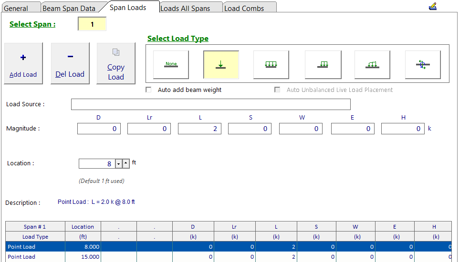The image size is (459, 262).
Task: Increase Location value with up arrow
Action: pyautogui.click(x=126, y=164)
